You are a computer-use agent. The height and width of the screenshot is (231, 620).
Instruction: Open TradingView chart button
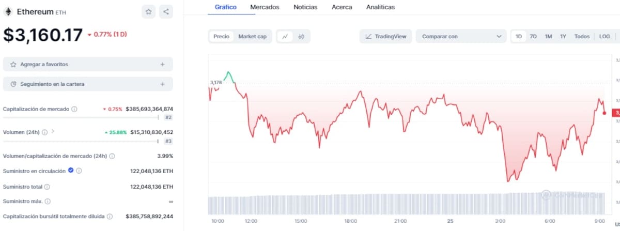(x=385, y=37)
